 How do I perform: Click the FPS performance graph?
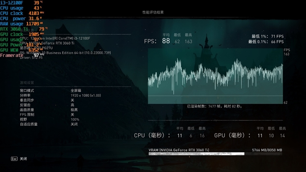(x=215, y=76)
